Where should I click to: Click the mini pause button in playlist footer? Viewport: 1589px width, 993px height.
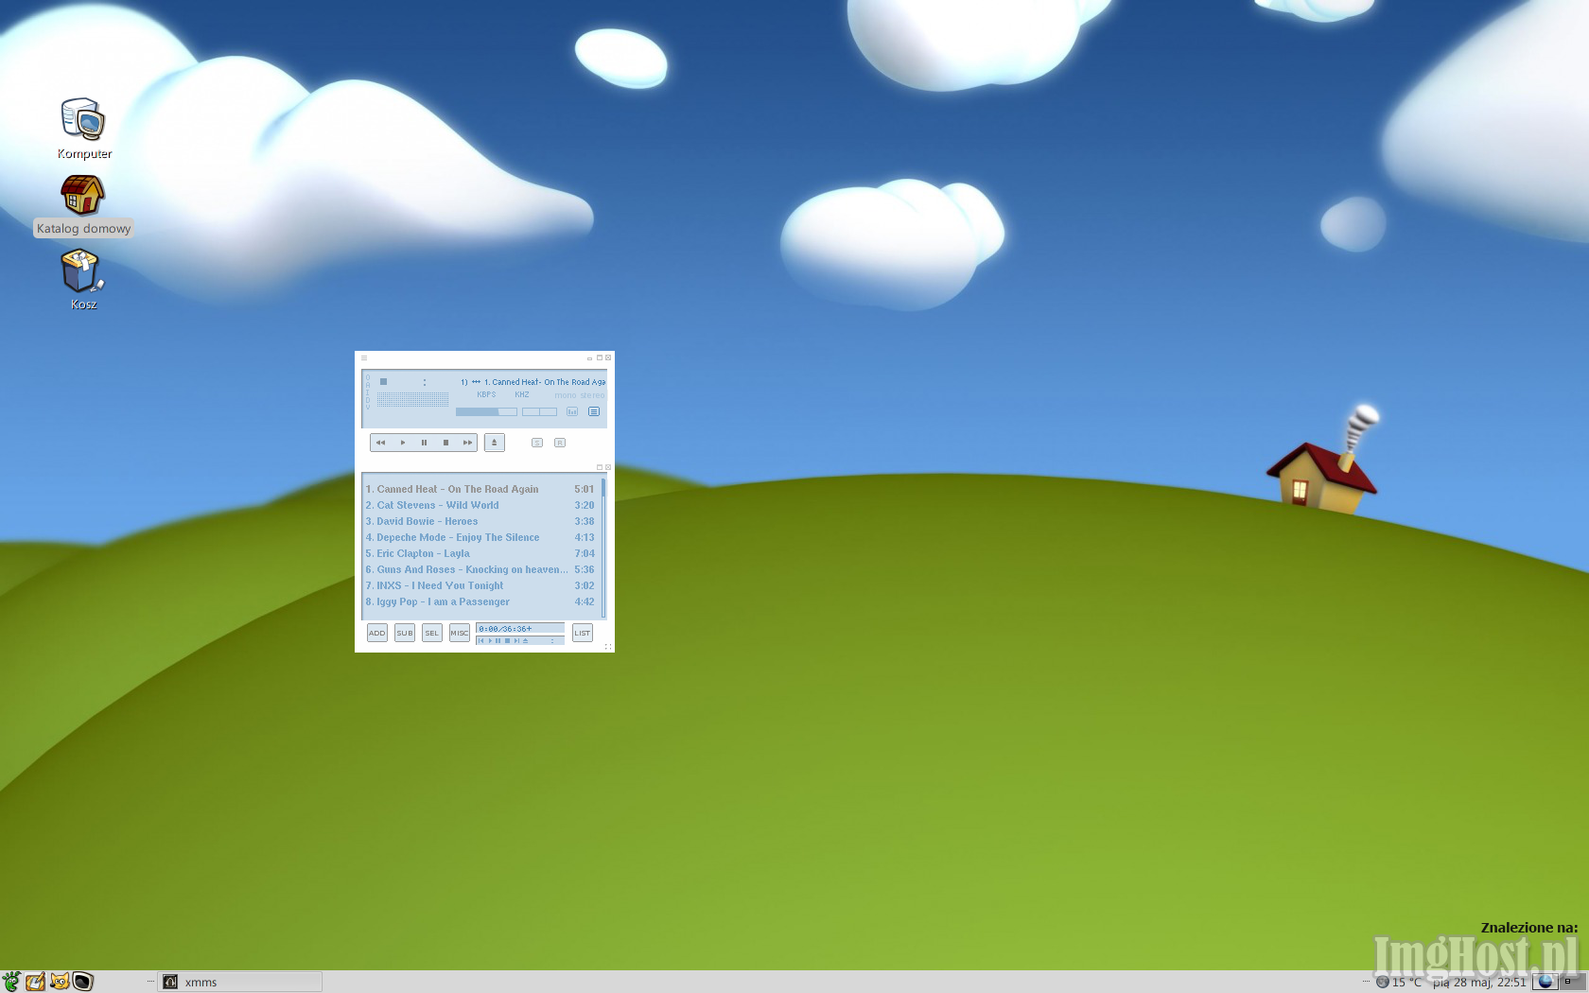pyautogui.click(x=498, y=640)
